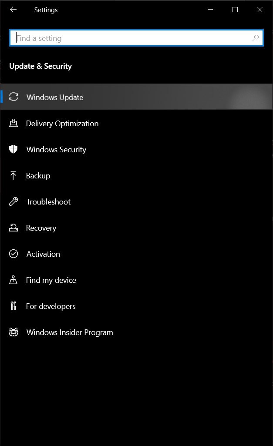Click the Activation checkmark circle icon
Screen dimensions: 273x446
tap(13, 254)
